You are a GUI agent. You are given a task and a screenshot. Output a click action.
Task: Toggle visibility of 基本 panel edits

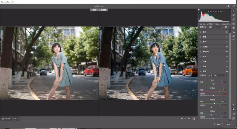pos(227,32)
